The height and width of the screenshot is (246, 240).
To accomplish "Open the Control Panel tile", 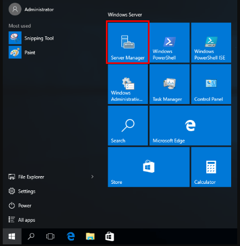I will [x=211, y=84].
